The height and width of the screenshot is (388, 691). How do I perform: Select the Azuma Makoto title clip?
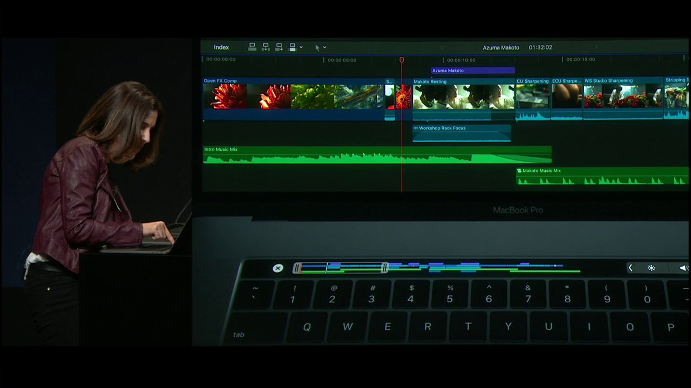click(x=472, y=71)
